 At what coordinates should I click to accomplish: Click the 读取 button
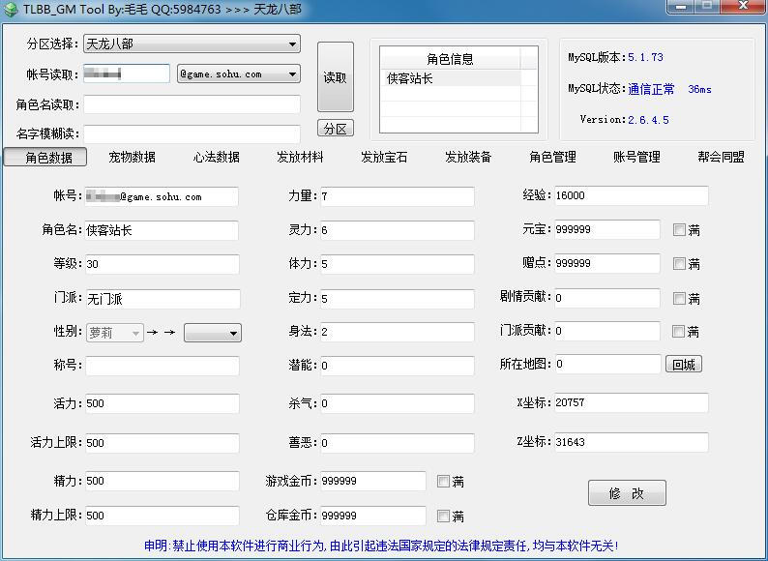[x=335, y=77]
